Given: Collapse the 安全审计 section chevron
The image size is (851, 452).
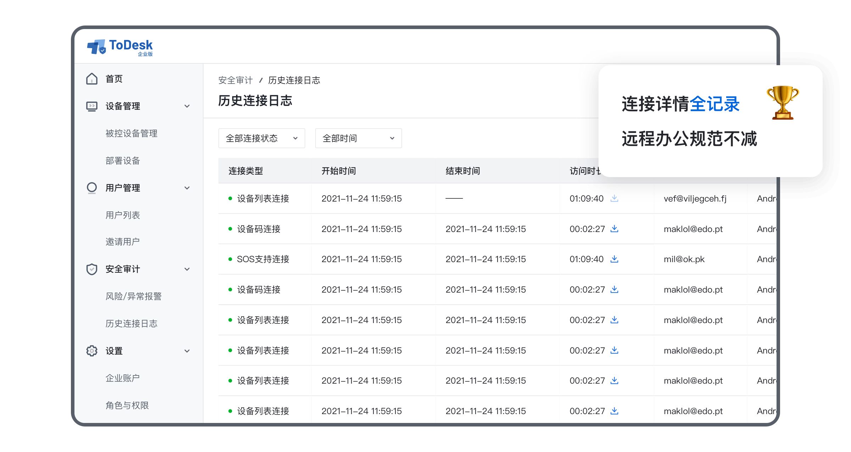Looking at the screenshot, I should click(187, 269).
